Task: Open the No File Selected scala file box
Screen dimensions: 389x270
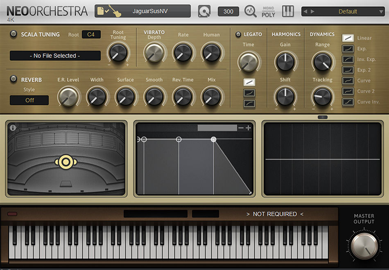Action: point(55,56)
